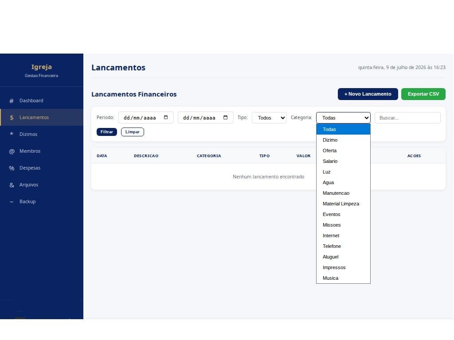
Task: Select Impressos category option
Action: [344, 268]
